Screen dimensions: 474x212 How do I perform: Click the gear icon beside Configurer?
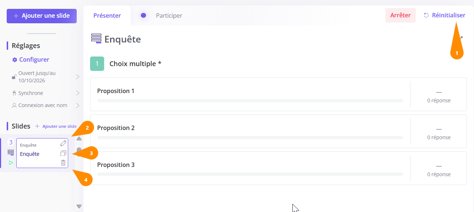[x=15, y=60]
